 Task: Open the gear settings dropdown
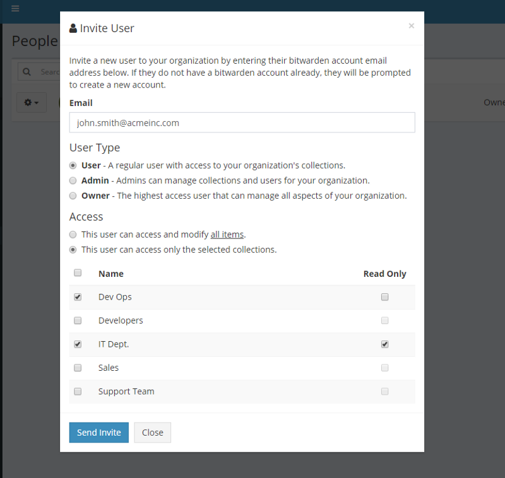coord(31,102)
